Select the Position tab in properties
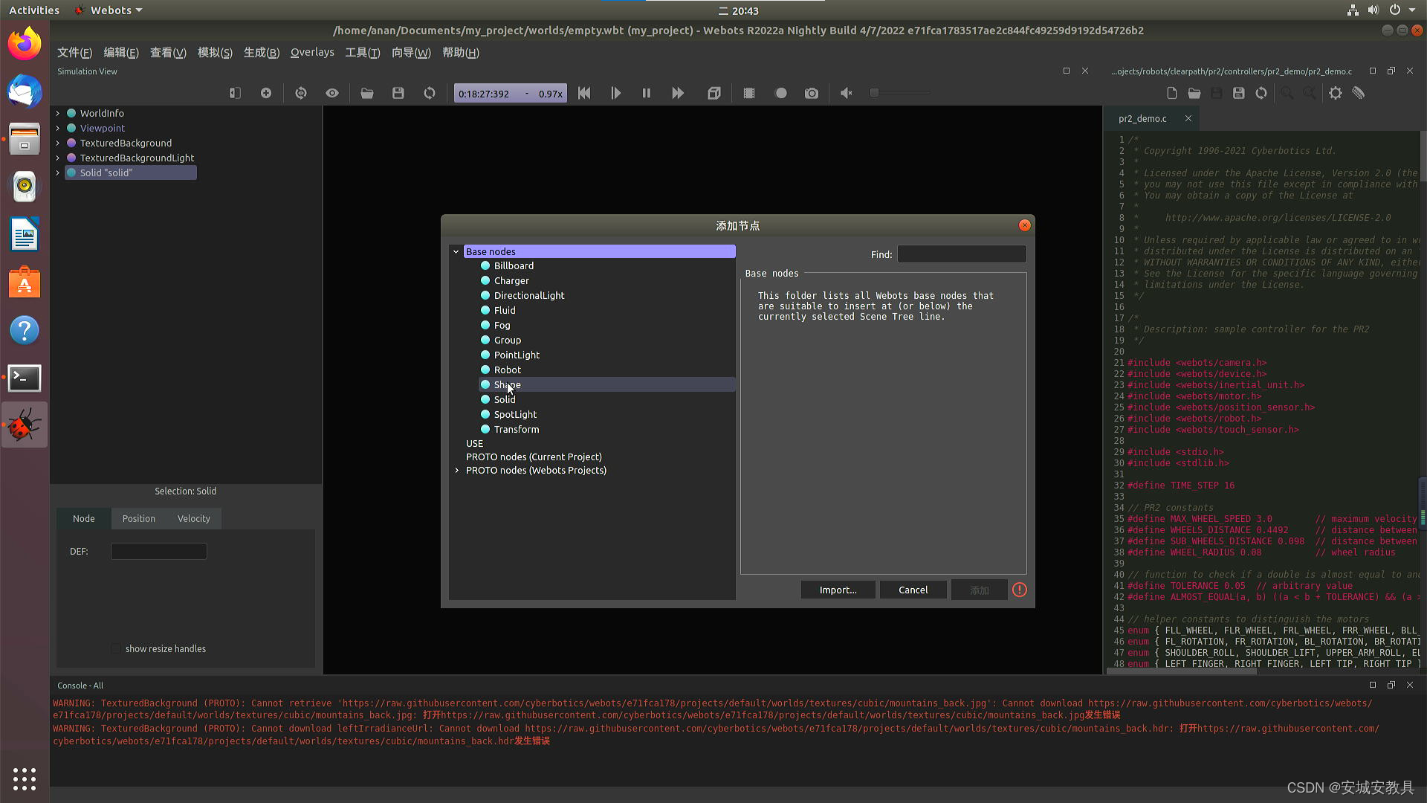Viewport: 1427px width, 803px height. coord(138,517)
